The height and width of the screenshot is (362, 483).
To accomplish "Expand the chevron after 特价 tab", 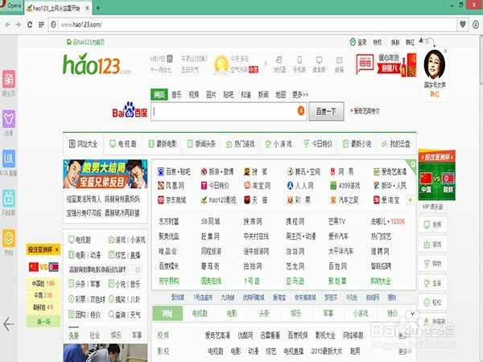I will tap(412, 314).
